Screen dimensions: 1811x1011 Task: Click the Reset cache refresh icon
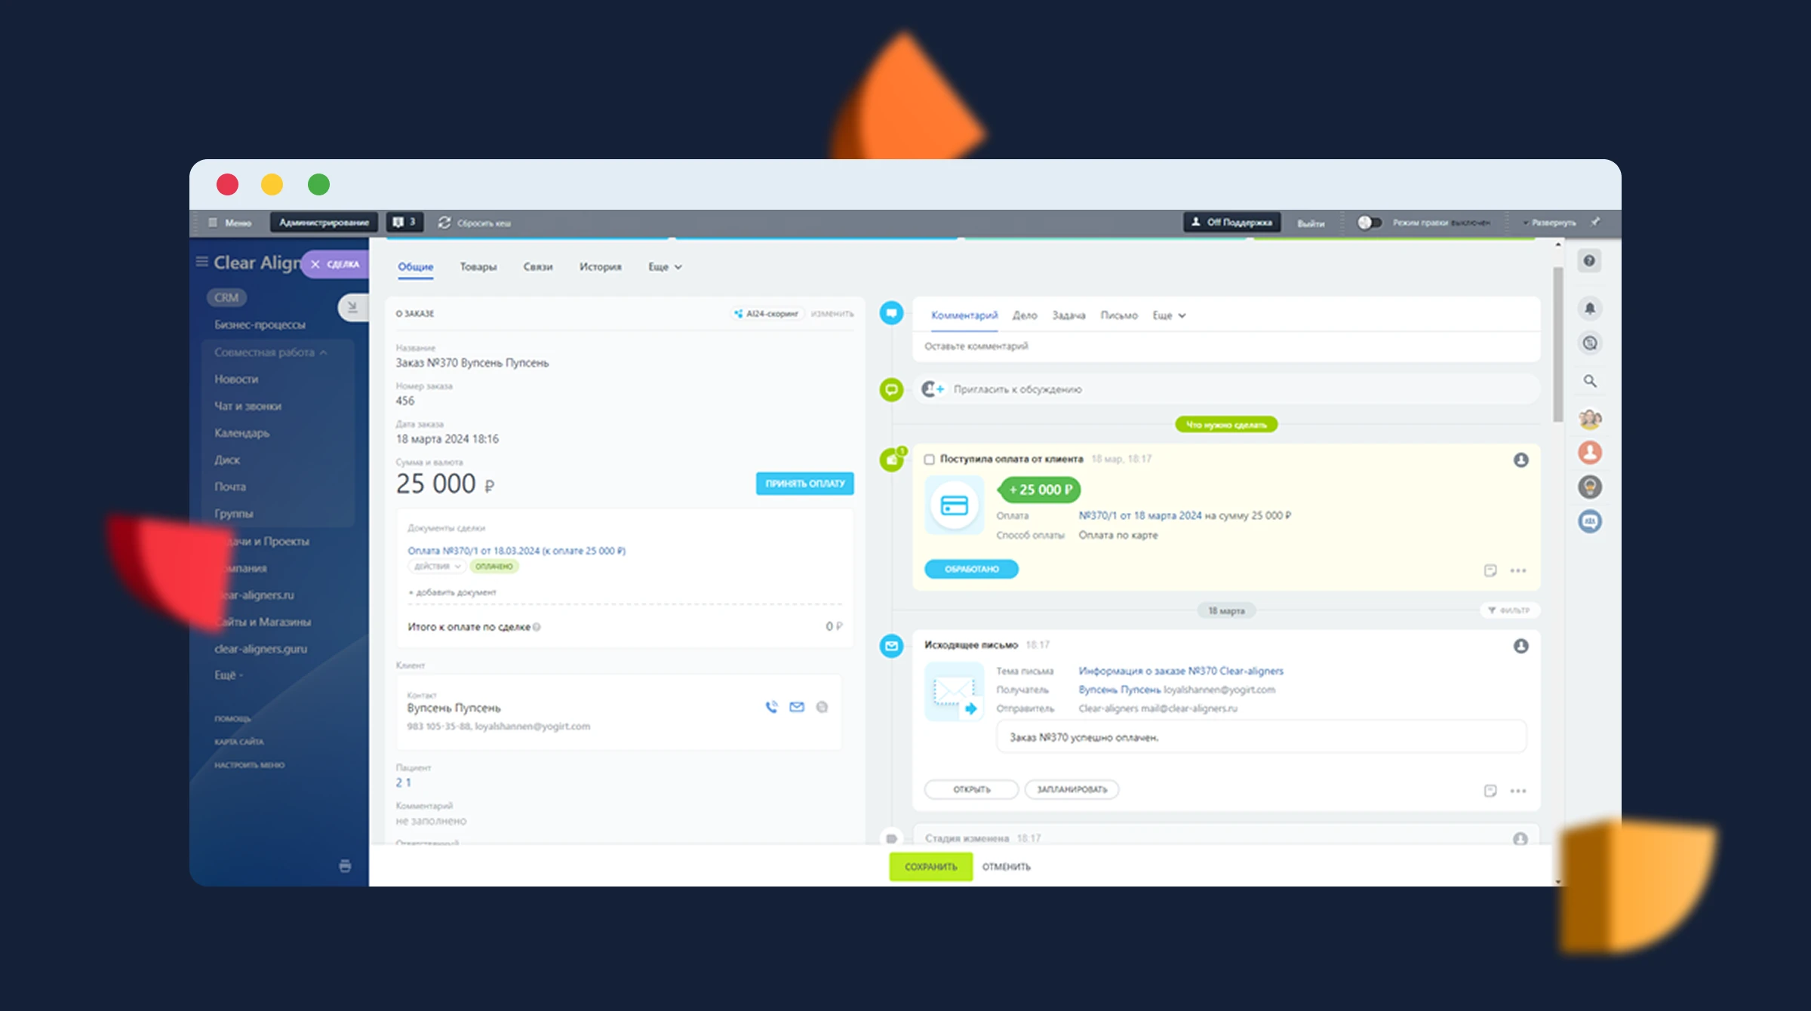pos(444,223)
